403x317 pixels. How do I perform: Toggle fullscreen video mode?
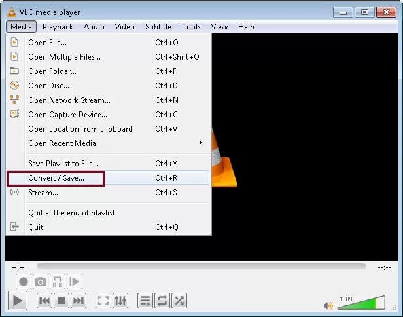click(103, 301)
